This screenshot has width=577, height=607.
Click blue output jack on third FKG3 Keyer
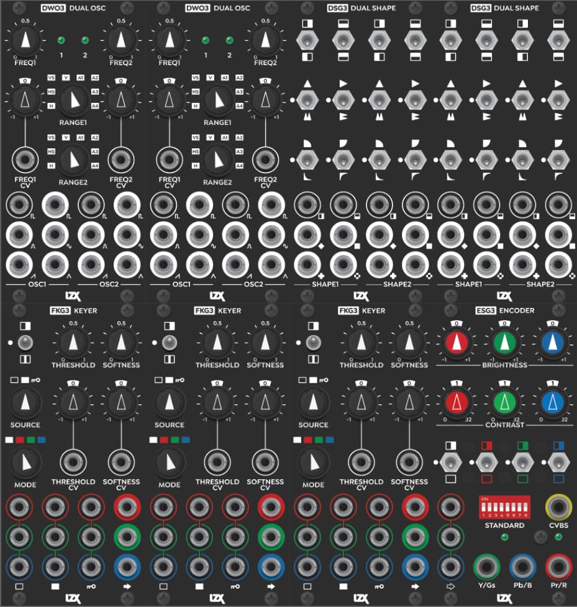pyautogui.click(x=416, y=567)
